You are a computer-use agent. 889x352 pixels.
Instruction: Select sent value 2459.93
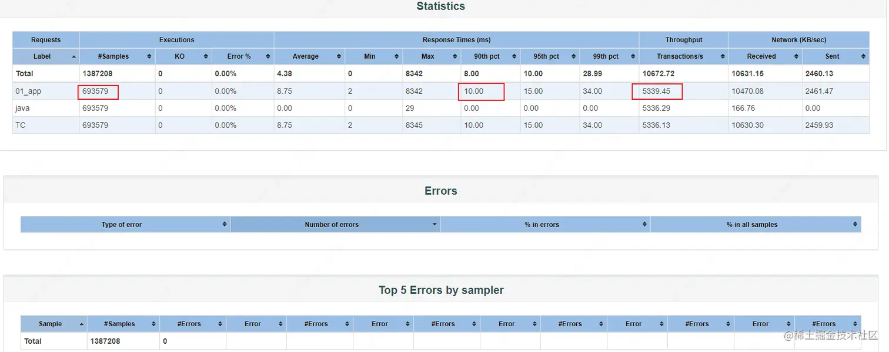tap(820, 126)
